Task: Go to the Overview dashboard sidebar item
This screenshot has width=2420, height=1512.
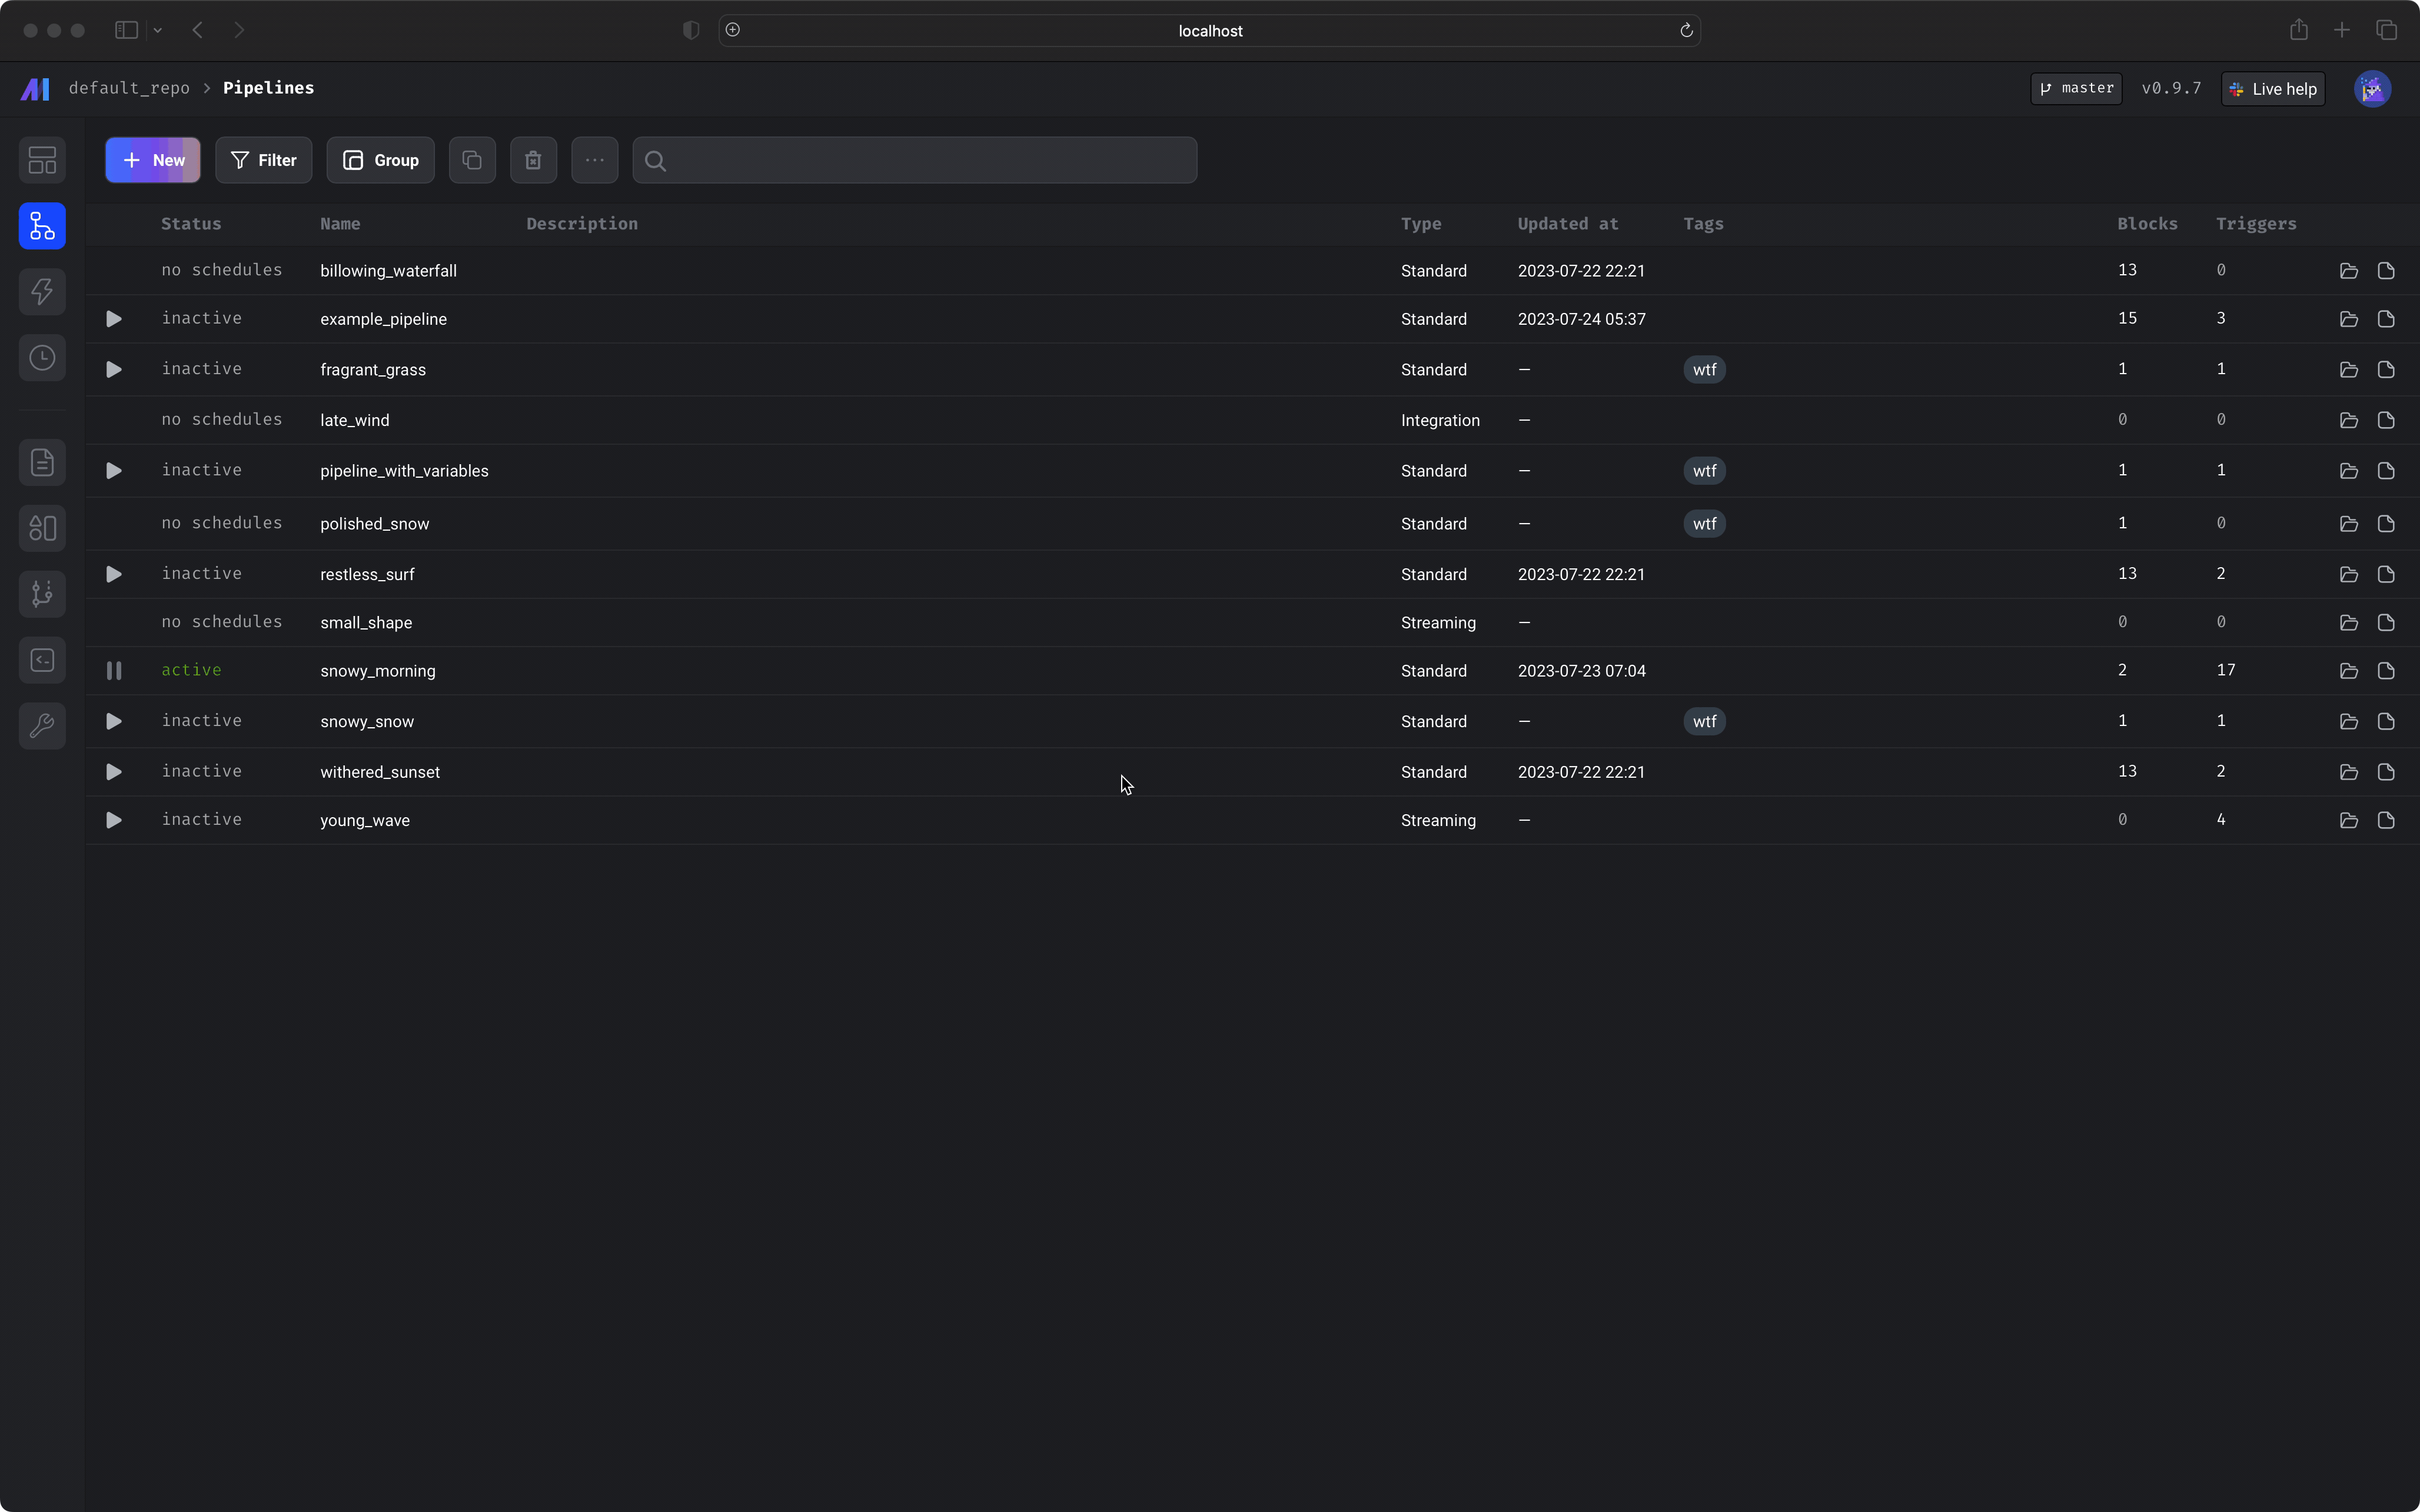Action: (x=42, y=160)
